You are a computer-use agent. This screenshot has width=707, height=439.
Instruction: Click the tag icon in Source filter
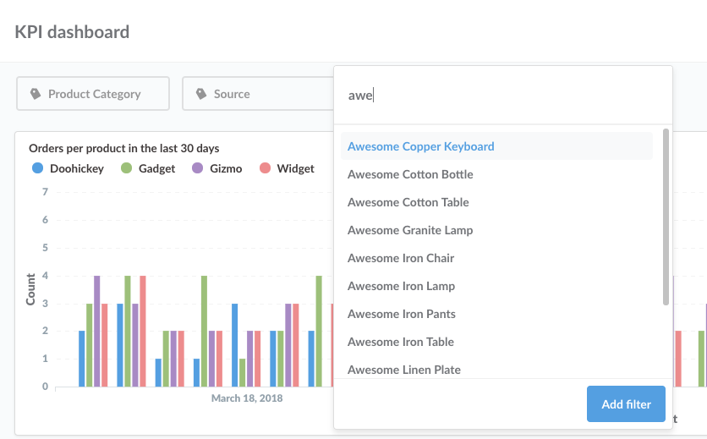click(x=201, y=94)
